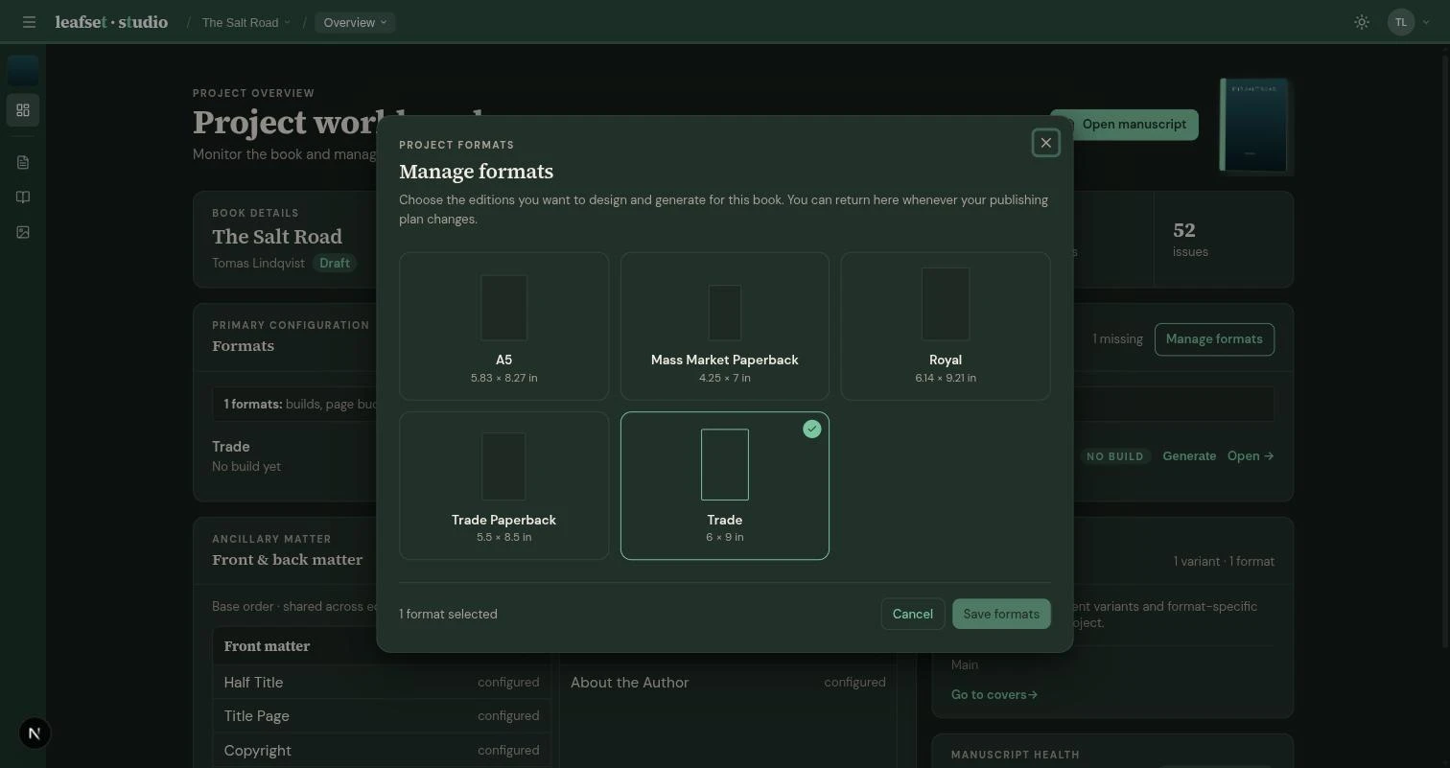Click Manage formats button in background
Screen dimensions: 1450x768
(x=1214, y=339)
